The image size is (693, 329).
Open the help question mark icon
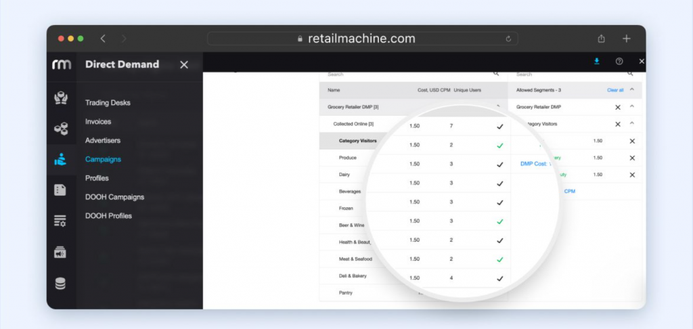pos(619,61)
